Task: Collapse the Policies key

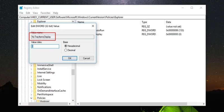Action: coord(31,98)
